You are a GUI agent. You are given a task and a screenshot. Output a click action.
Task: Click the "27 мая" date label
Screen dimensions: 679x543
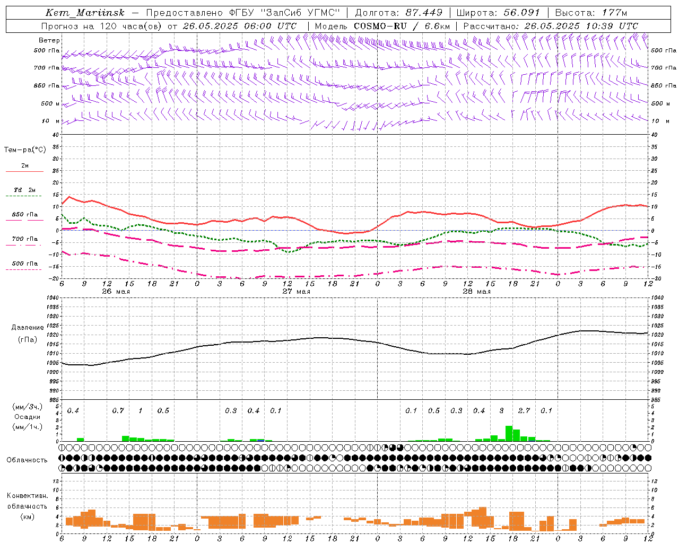[x=297, y=292]
